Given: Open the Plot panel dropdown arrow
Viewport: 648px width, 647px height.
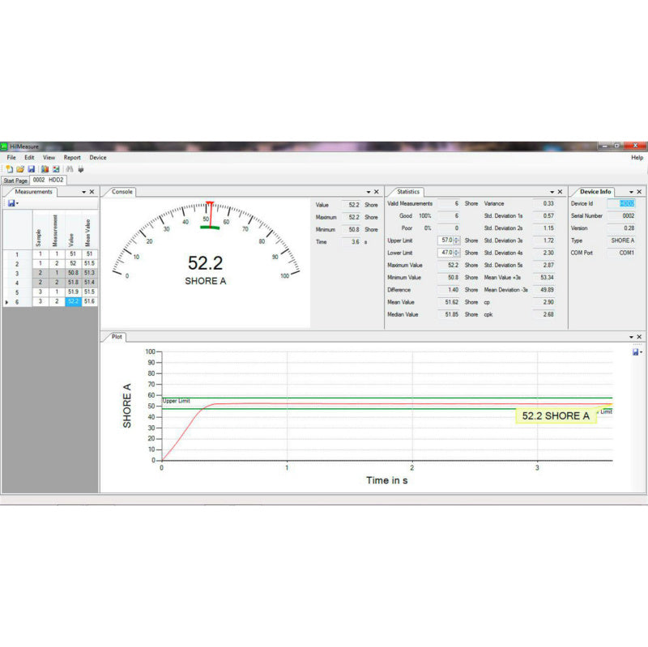Looking at the screenshot, I should (630, 336).
